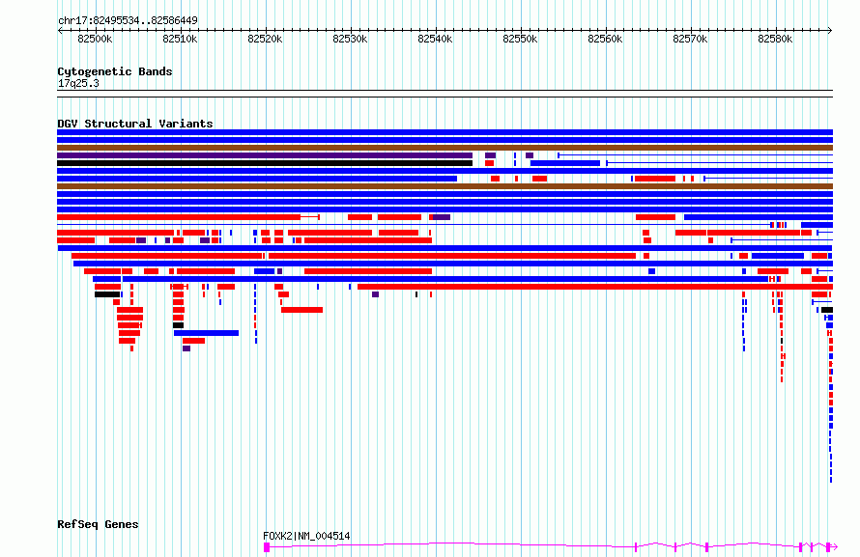Select the RefSeq Genes track title

98,525
